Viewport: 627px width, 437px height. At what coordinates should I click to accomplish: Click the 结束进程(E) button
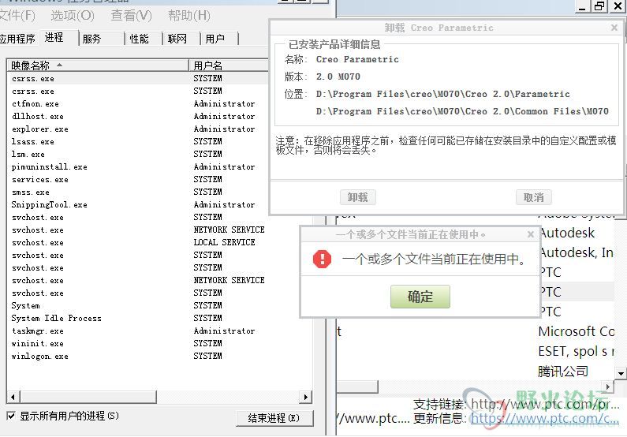click(274, 418)
